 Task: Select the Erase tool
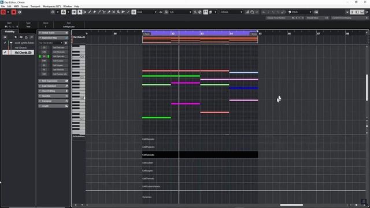(94, 12)
